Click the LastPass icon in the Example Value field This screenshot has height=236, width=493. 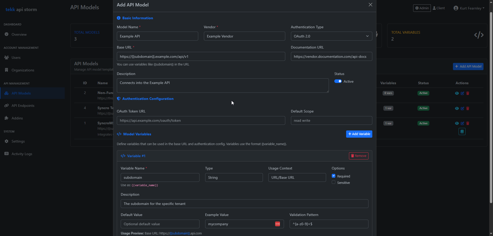(278, 224)
